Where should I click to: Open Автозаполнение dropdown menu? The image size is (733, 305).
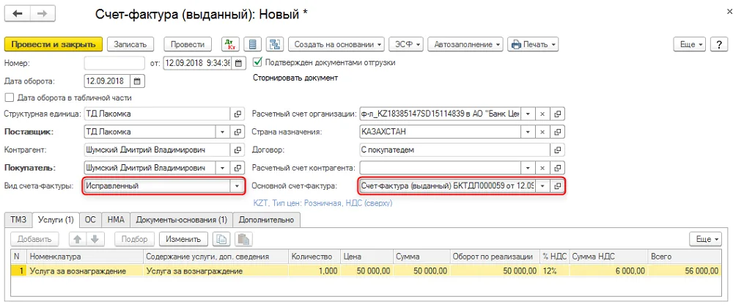[465, 45]
